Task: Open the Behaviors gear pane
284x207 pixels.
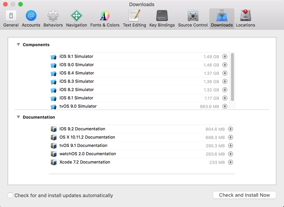Action: tap(53, 19)
